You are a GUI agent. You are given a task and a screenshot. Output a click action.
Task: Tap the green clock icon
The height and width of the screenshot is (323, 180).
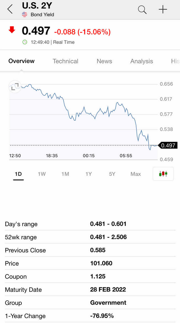(25, 42)
